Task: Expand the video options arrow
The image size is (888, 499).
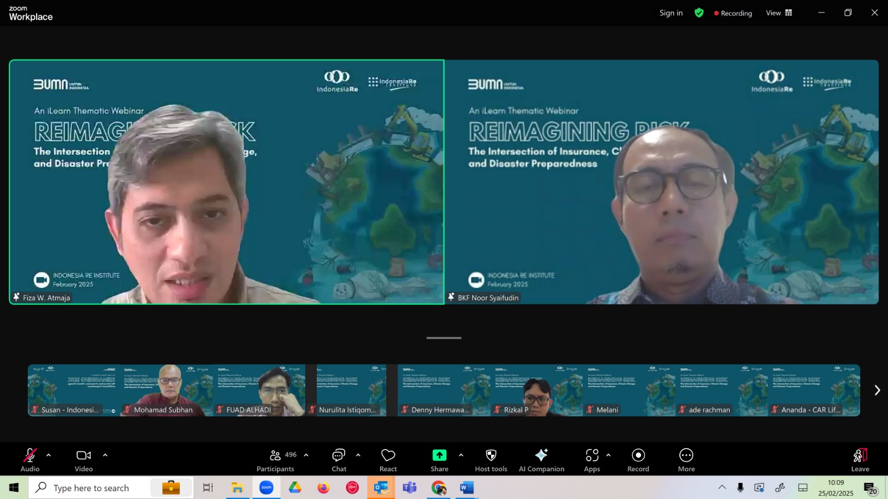Action: 105,455
